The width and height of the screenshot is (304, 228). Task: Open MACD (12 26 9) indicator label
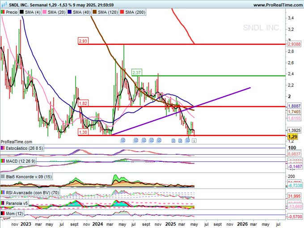21,161
